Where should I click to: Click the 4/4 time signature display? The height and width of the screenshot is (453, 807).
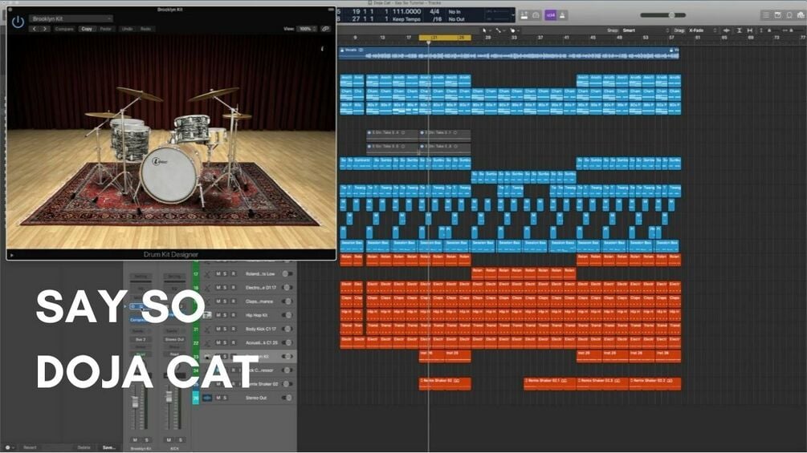(435, 11)
